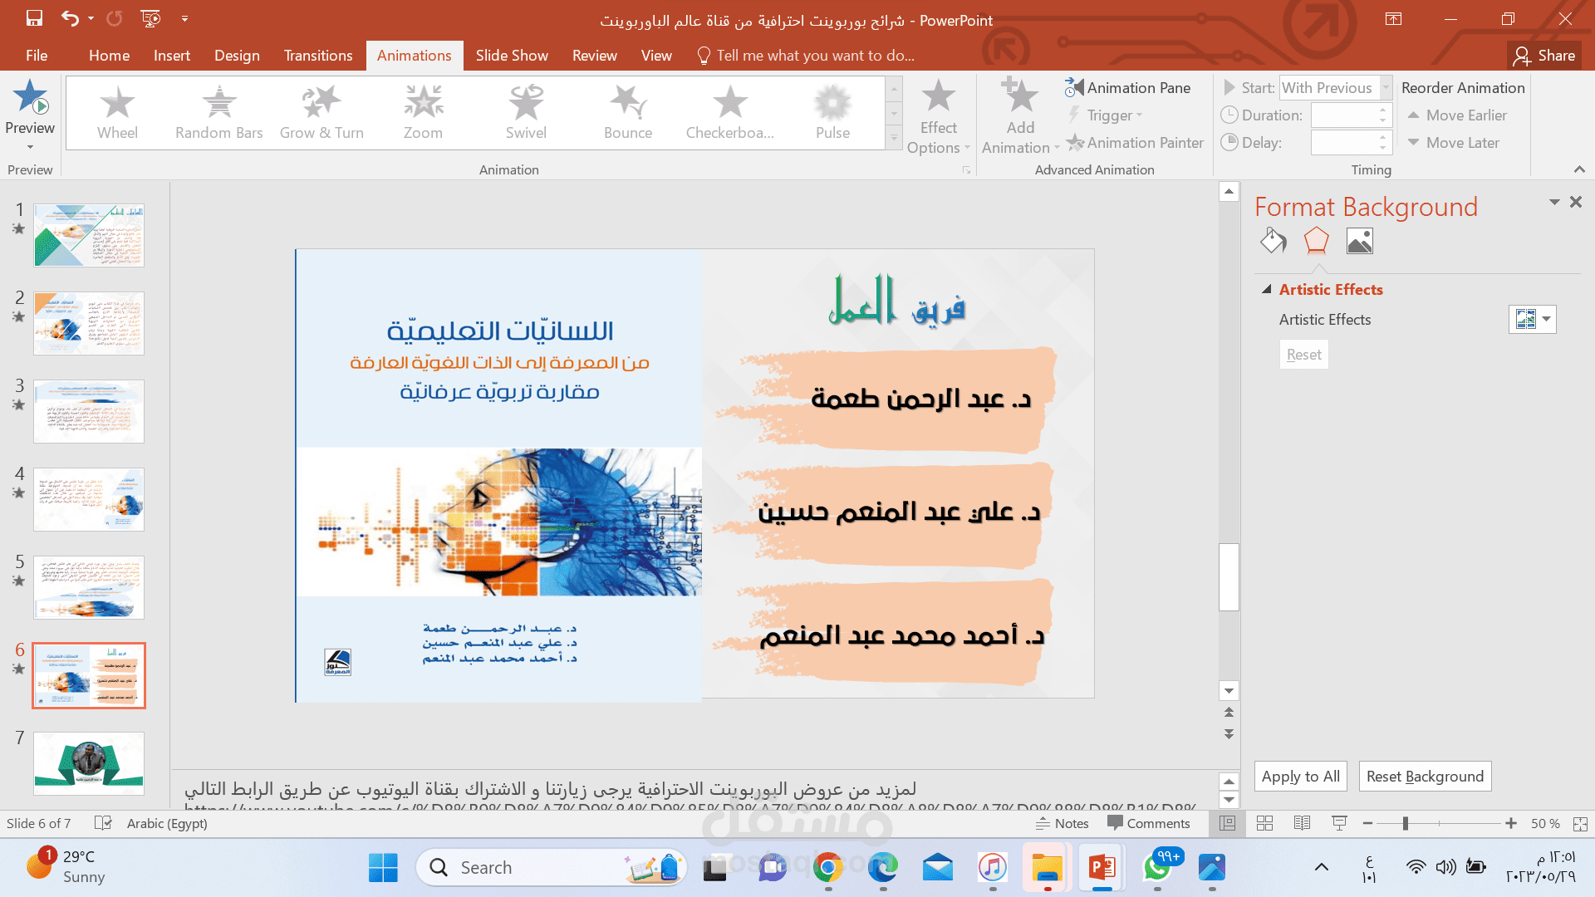This screenshot has width=1595, height=897.
Task: Open the Fill & Line paint bucket tab
Action: 1273,242
